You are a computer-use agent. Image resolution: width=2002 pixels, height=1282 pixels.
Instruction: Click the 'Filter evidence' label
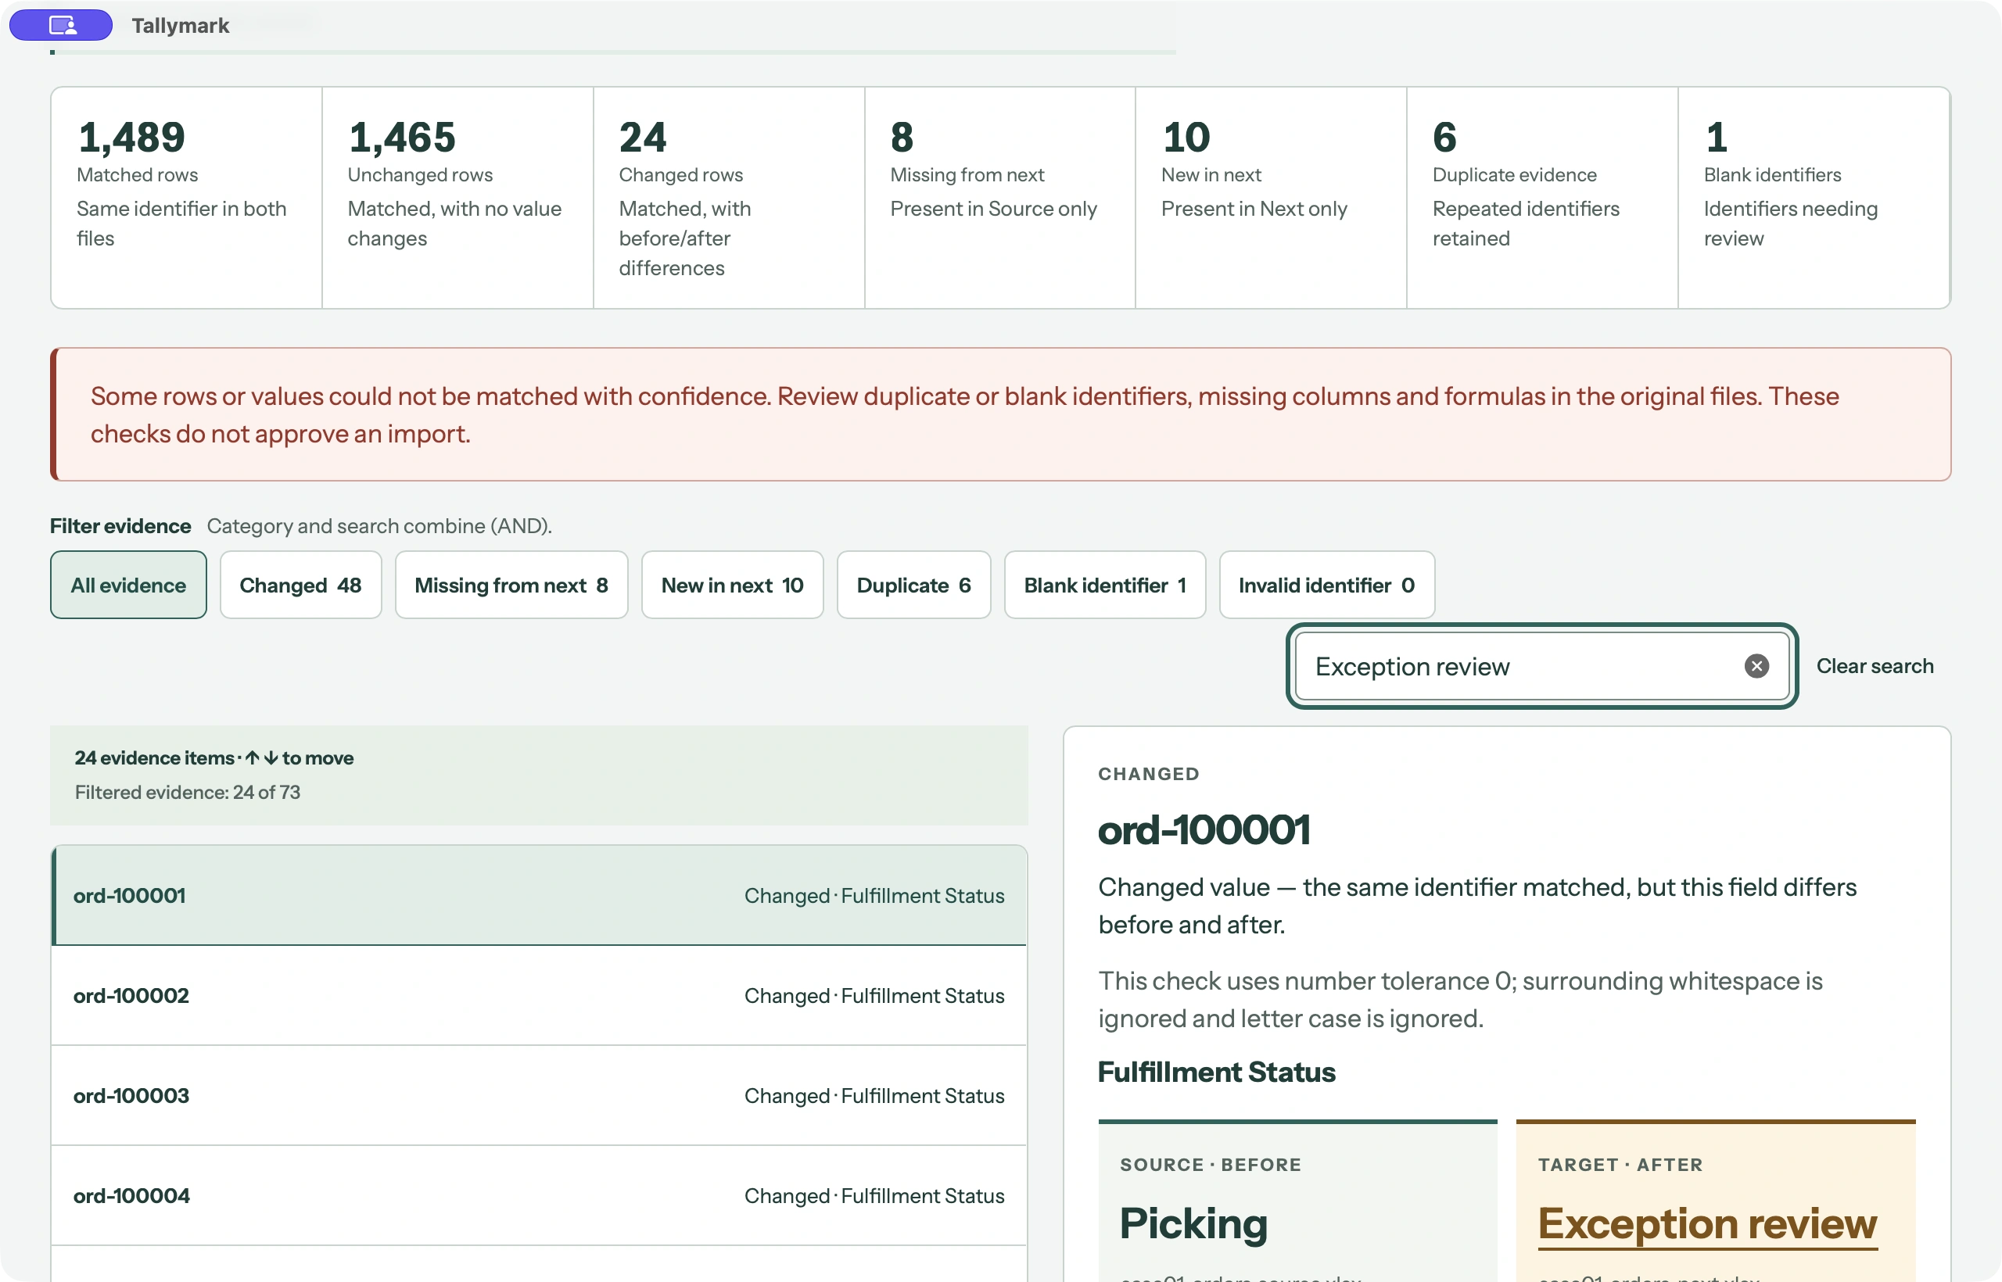pos(120,526)
